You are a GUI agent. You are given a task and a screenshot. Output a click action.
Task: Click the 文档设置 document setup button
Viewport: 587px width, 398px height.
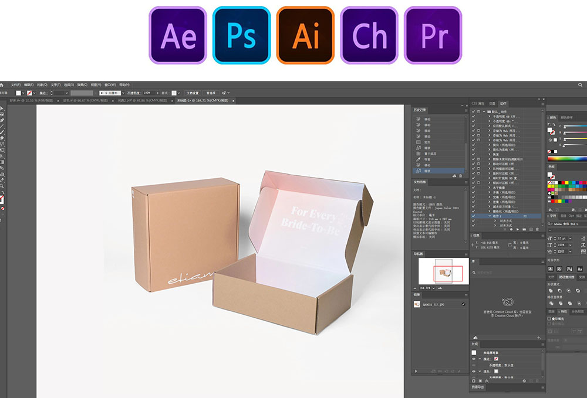[x=193, y=93]
